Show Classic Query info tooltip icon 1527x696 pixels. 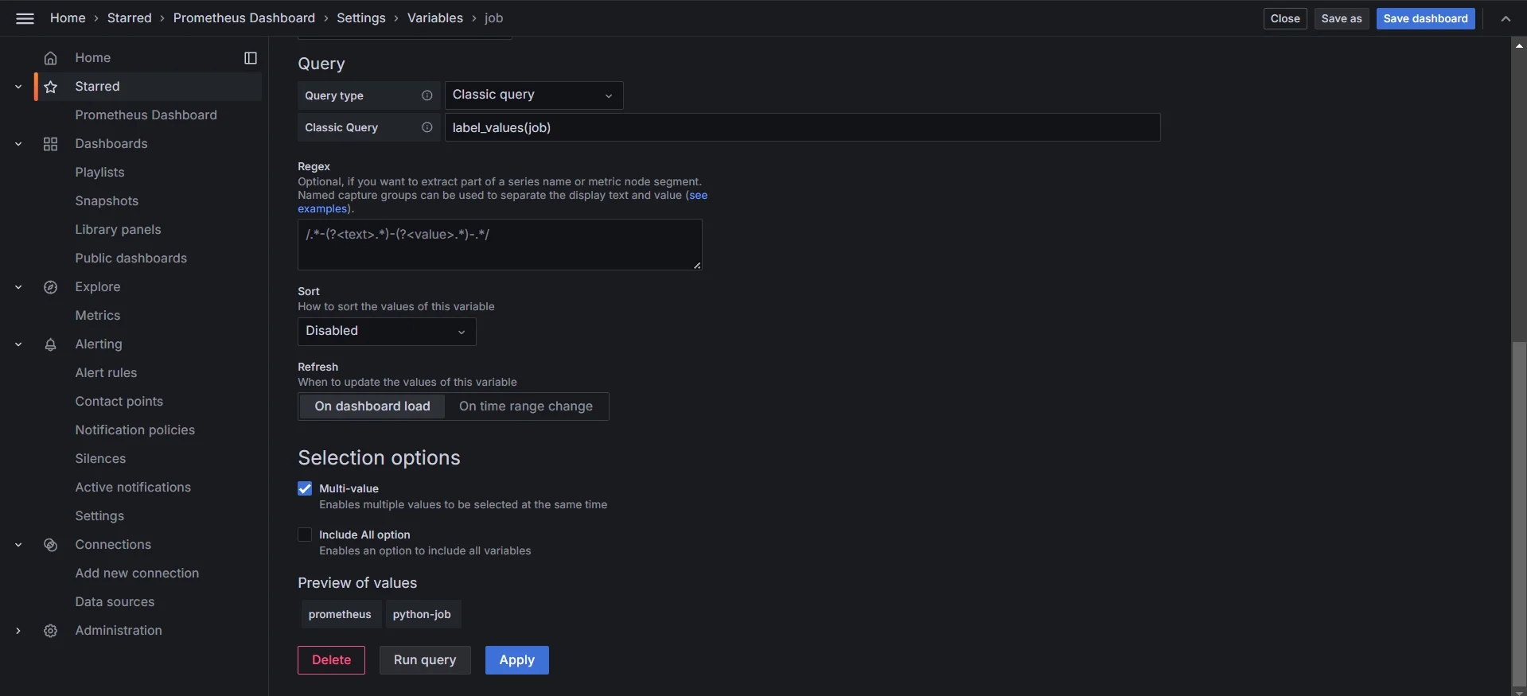click(x=427, y=127)
